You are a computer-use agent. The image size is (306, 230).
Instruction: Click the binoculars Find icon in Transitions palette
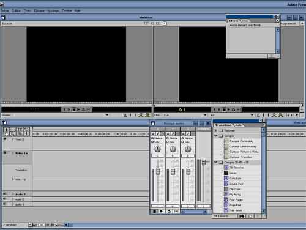(x=242, y=216)
